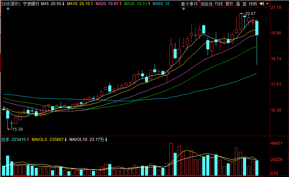Click the 20.87 high price annotation
The image size is (289, 177).
tap(250, 14)
